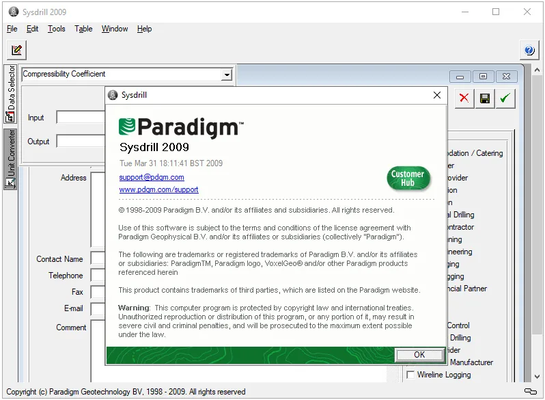Open the www.pdgm.com/support link
545x400 pixels.
(158, 189)
